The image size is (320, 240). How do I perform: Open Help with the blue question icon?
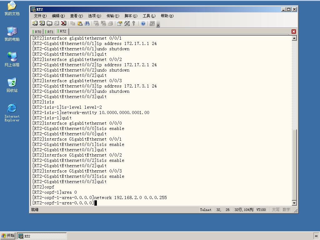143,23
